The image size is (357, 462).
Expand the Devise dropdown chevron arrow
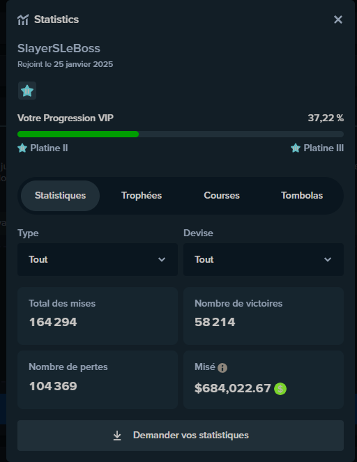coord(328,260)
